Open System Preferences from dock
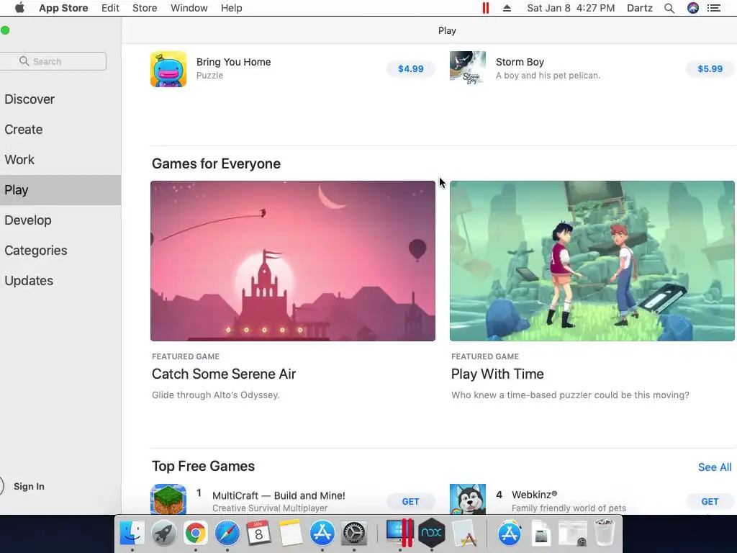The width and height of the screenshot is (737, 553). pyautogui.click(x=353, y=534)
